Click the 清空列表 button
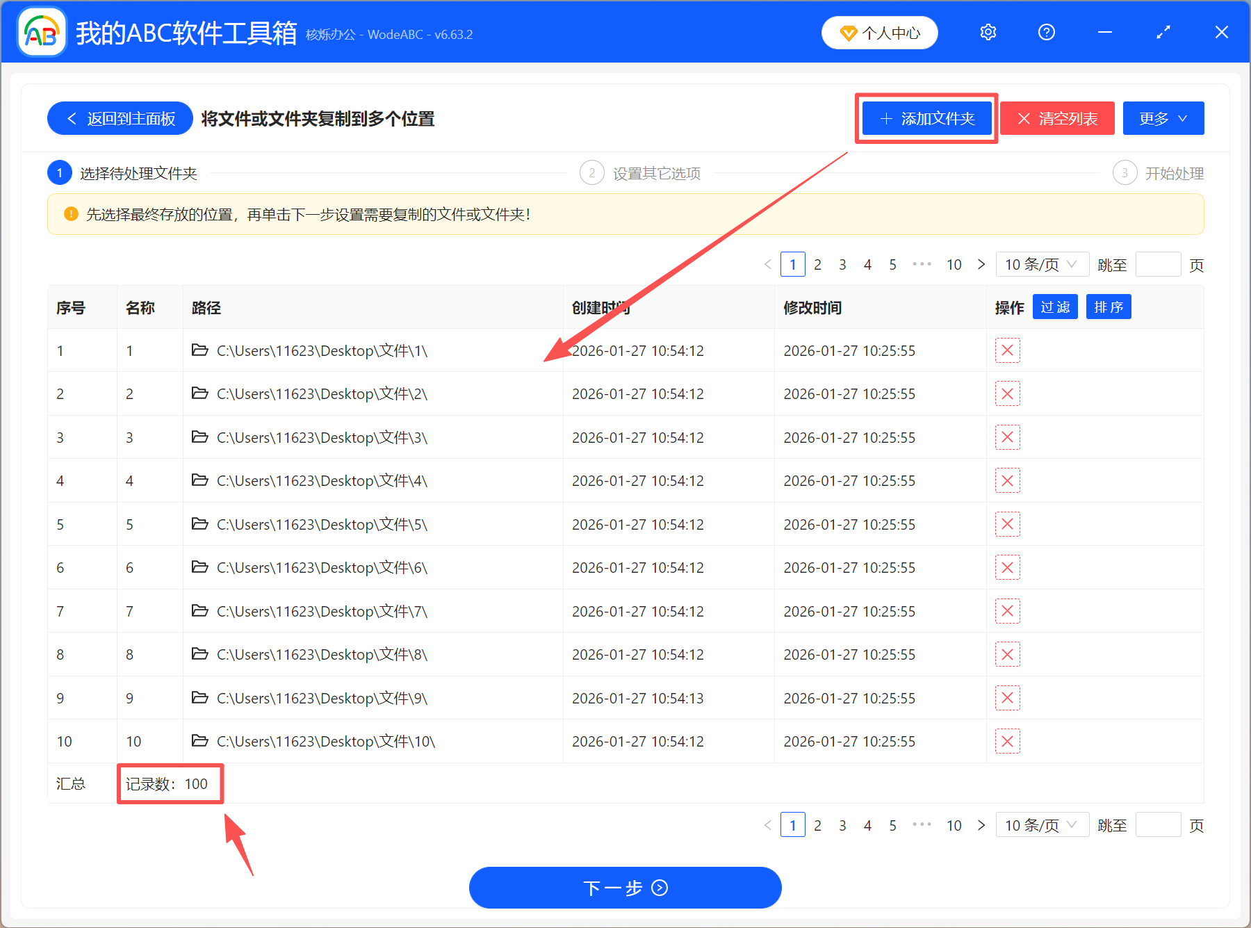The height and width of the screenshot is (928, 1251). click(x=1057, y=118)
